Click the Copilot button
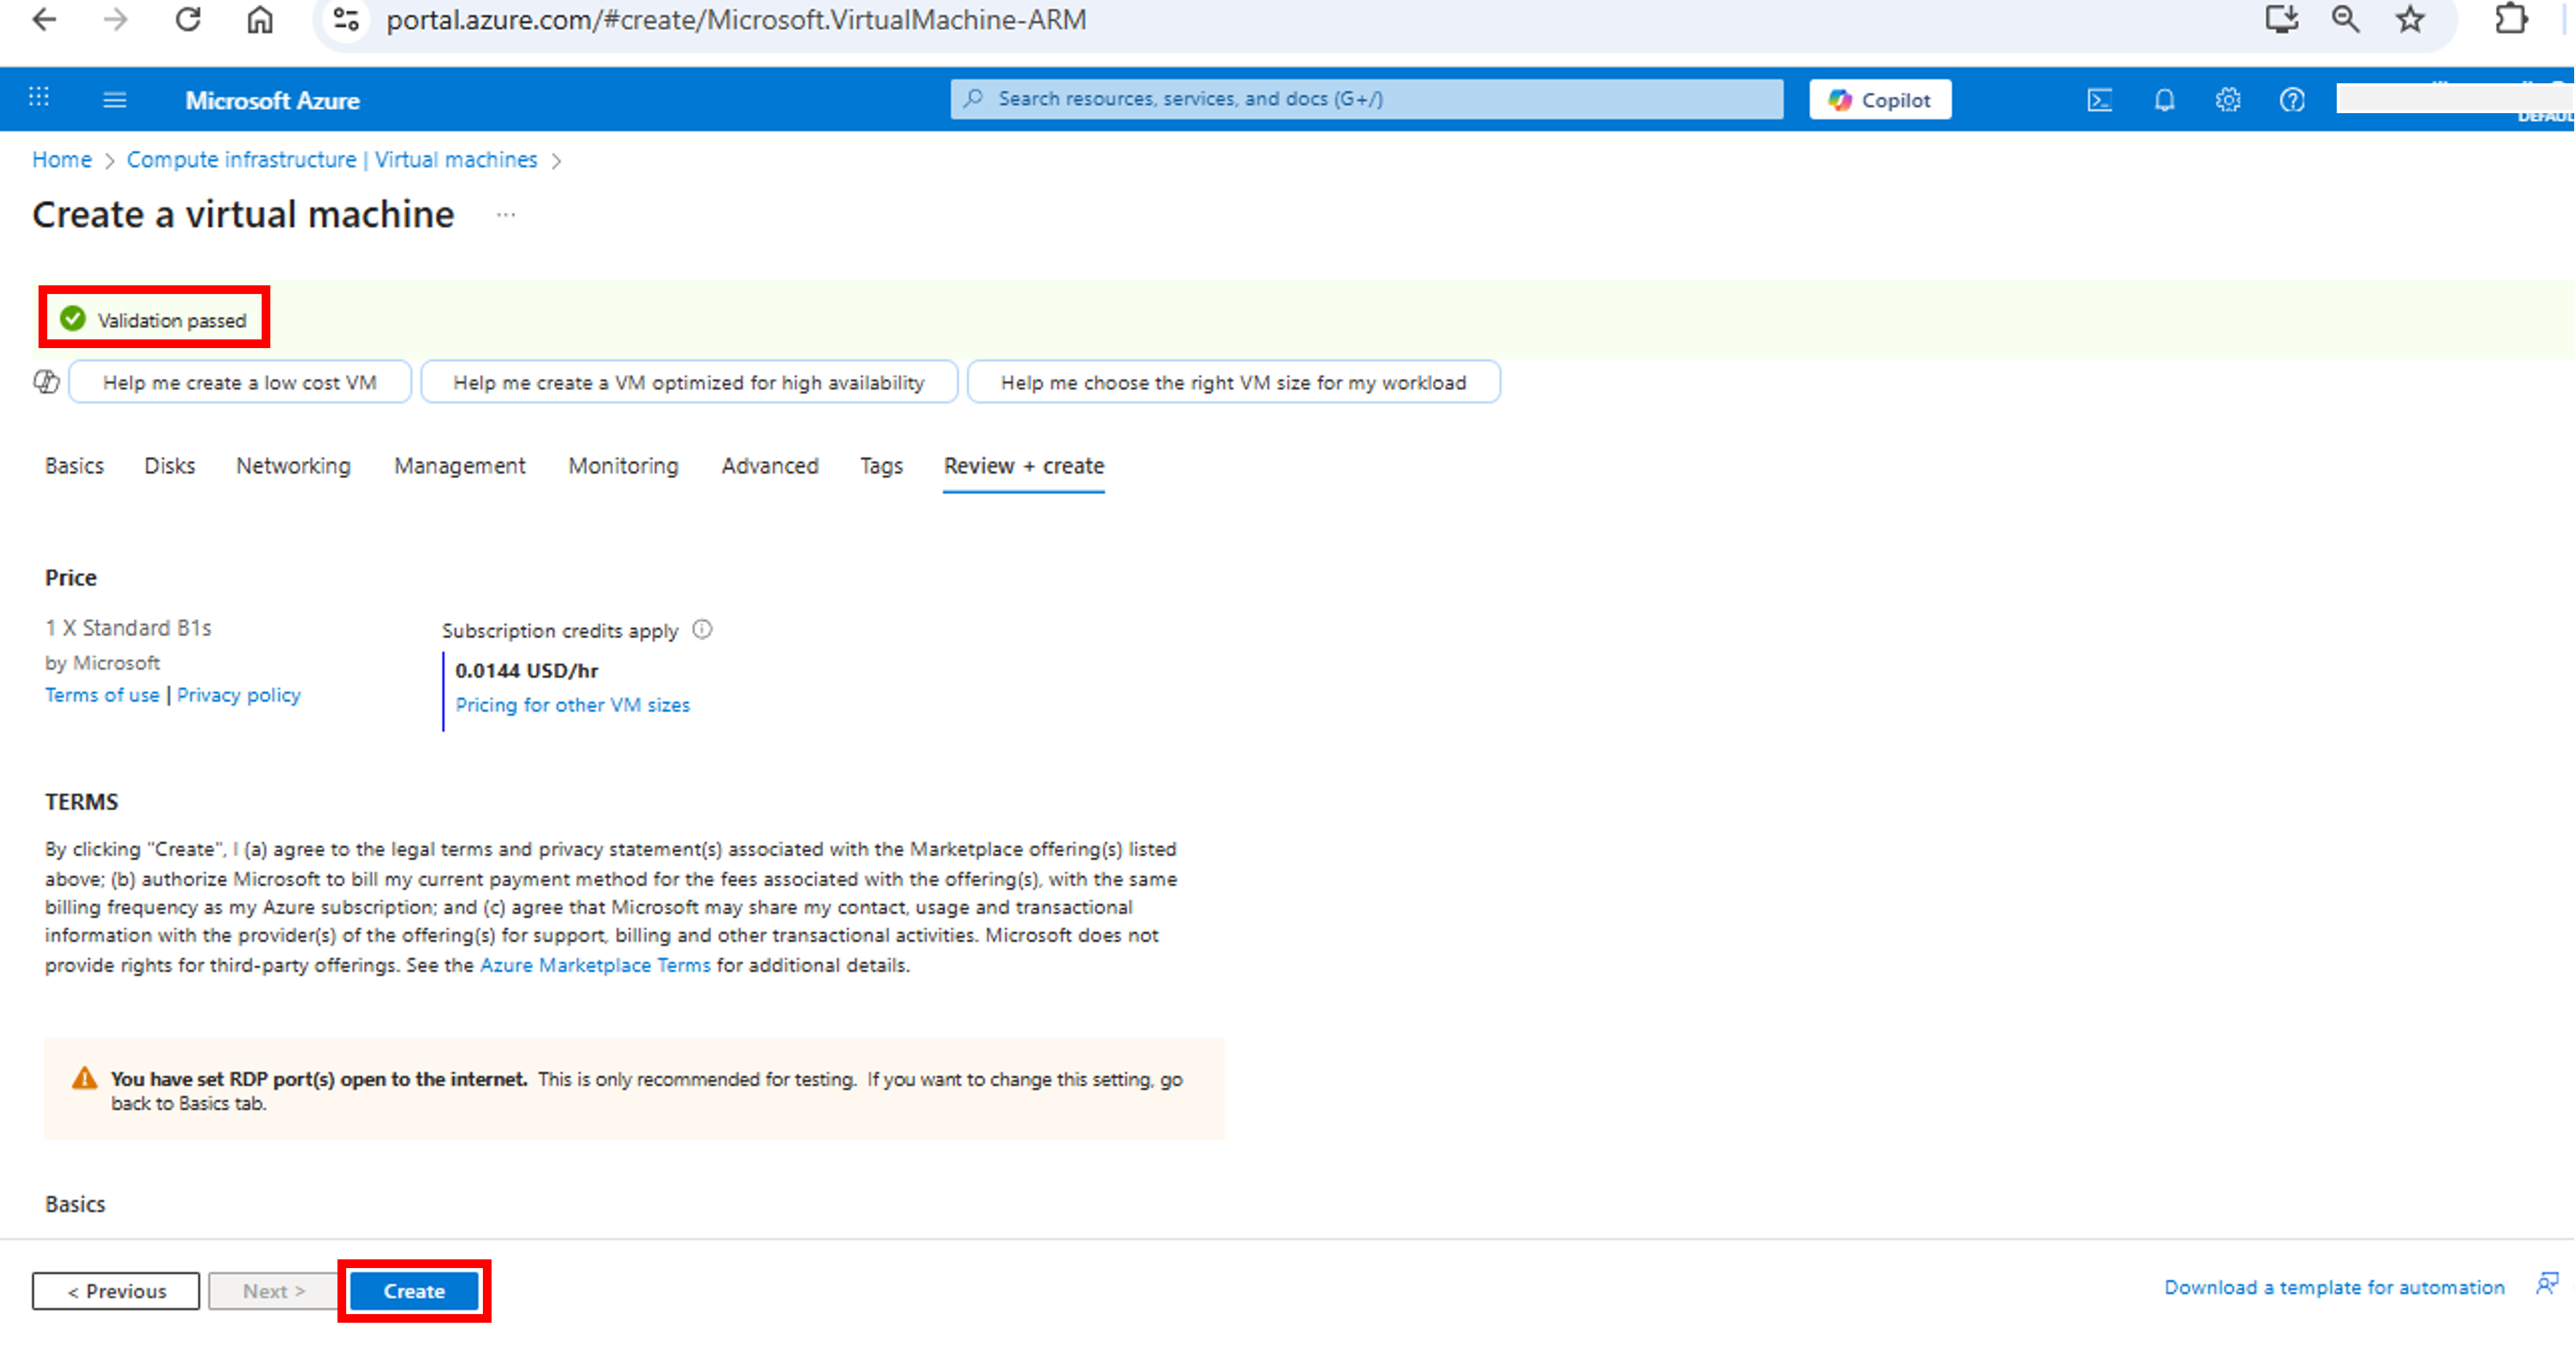The width and height of the screenshot is (2576, 1347). 1879,100
